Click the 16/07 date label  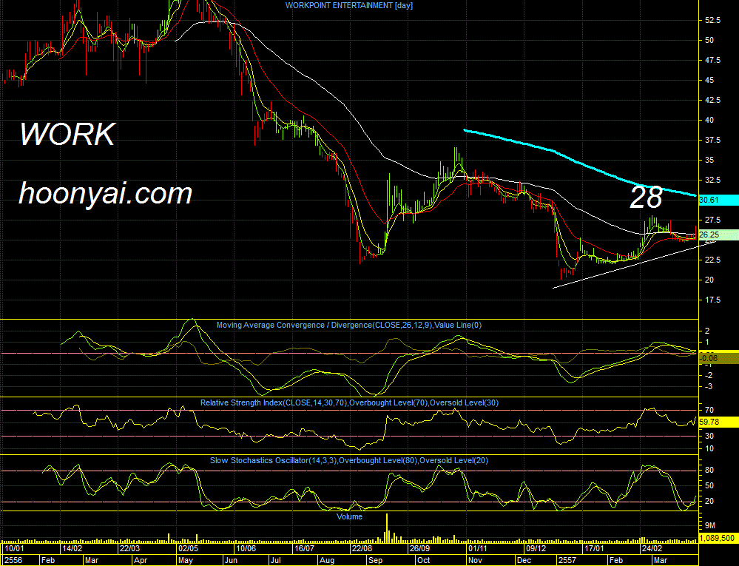[x=304, y=549]
